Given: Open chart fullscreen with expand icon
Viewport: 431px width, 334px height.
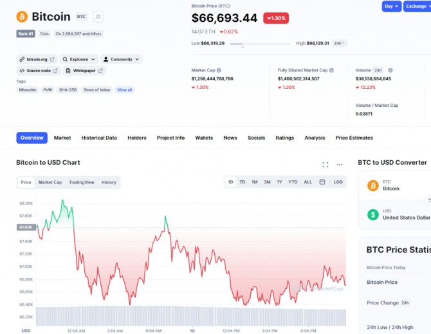Looking at the screenshot, I should pyautogui.click(x=325, y=165).
